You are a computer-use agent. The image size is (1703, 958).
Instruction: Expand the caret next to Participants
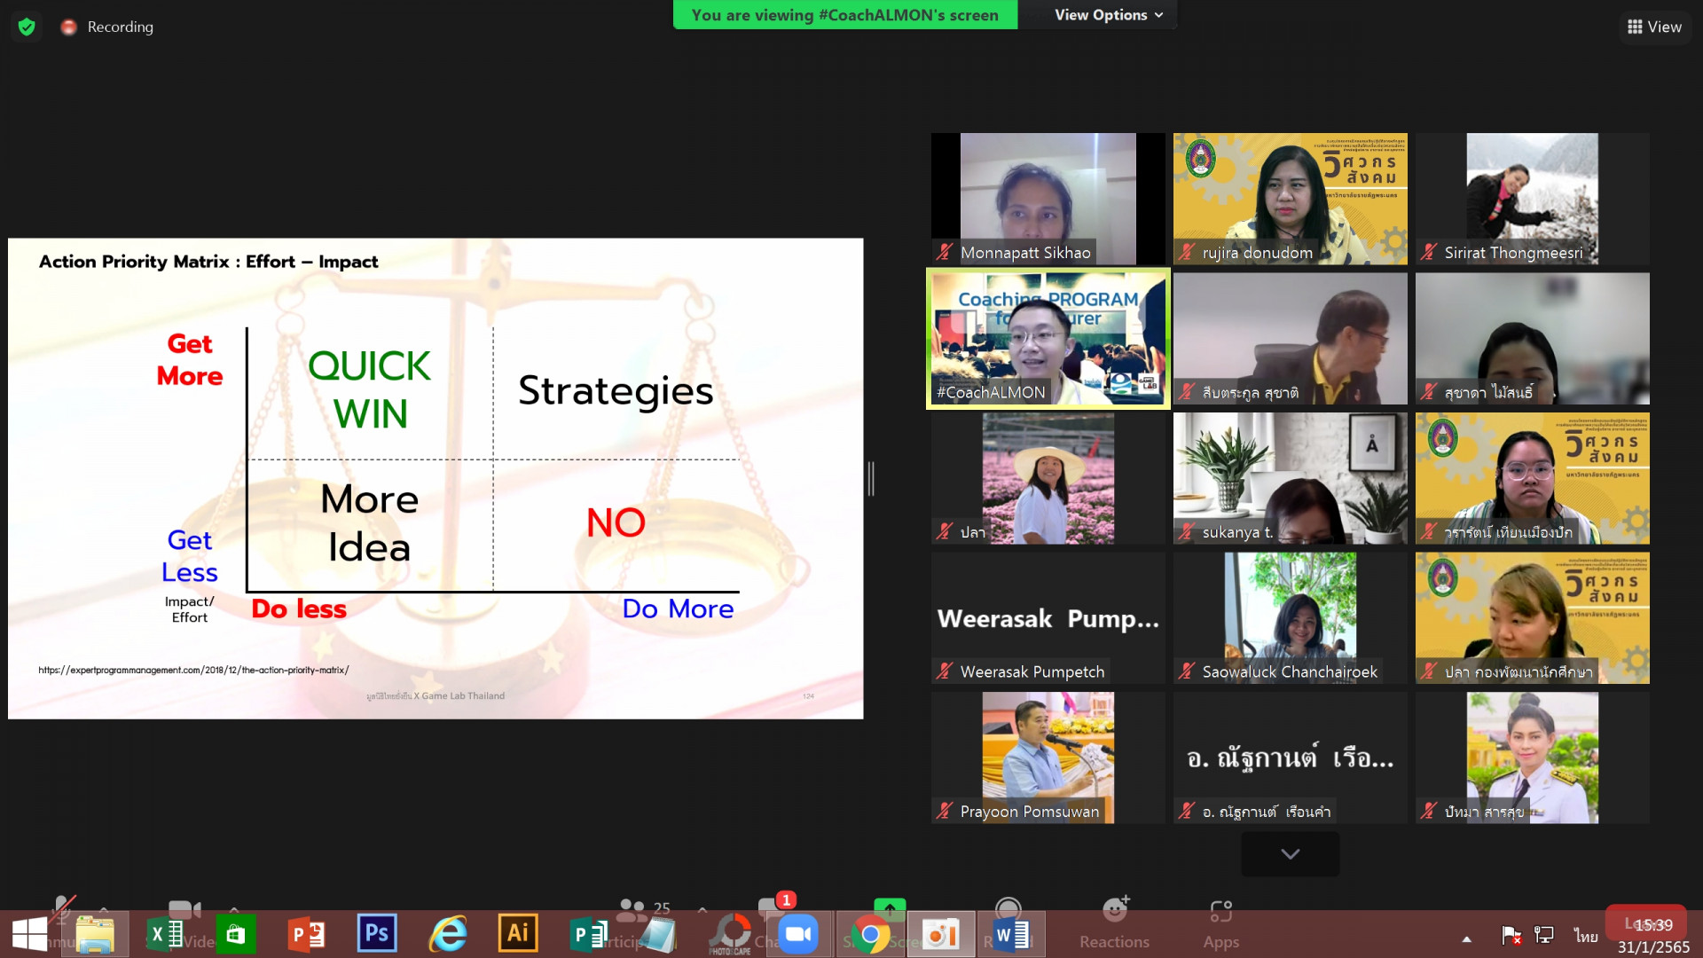point(702,908)
